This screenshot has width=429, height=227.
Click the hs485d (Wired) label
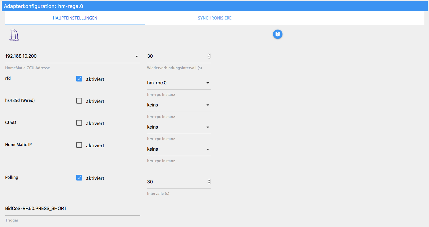[x=20, y=100]
